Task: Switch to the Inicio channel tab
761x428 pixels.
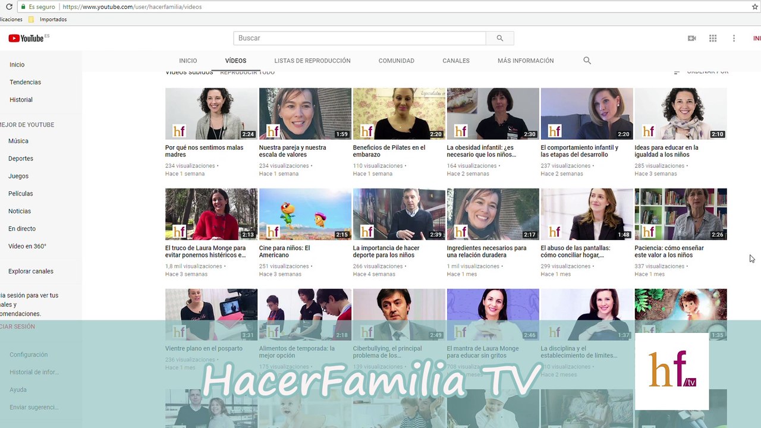Action: pos(188,61)
